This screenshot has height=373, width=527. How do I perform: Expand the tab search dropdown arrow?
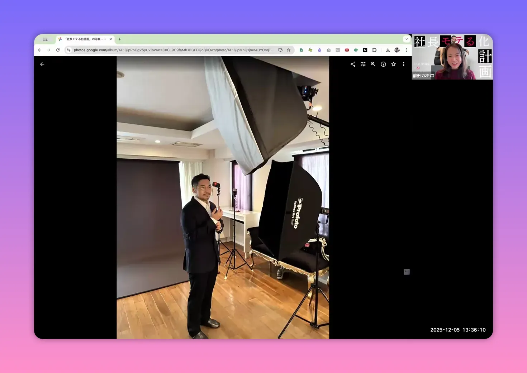pyautogui.click(x=407, y=39)
